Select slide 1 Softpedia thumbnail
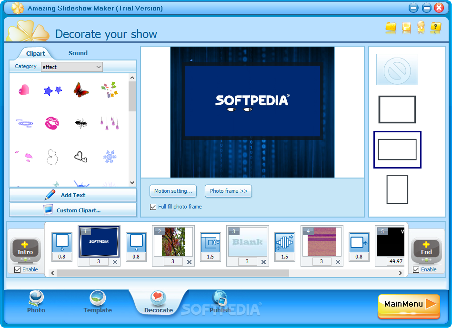This screenshot has height=328, width=452. [99, 242]
